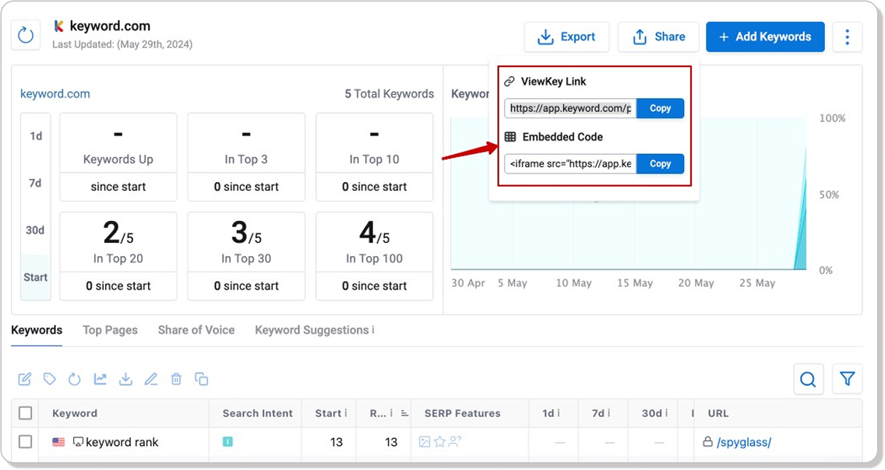Image resolution: width=885 pixels, height=470 pixels.
Task: Select the Start time range
Action: pos(36,277)
